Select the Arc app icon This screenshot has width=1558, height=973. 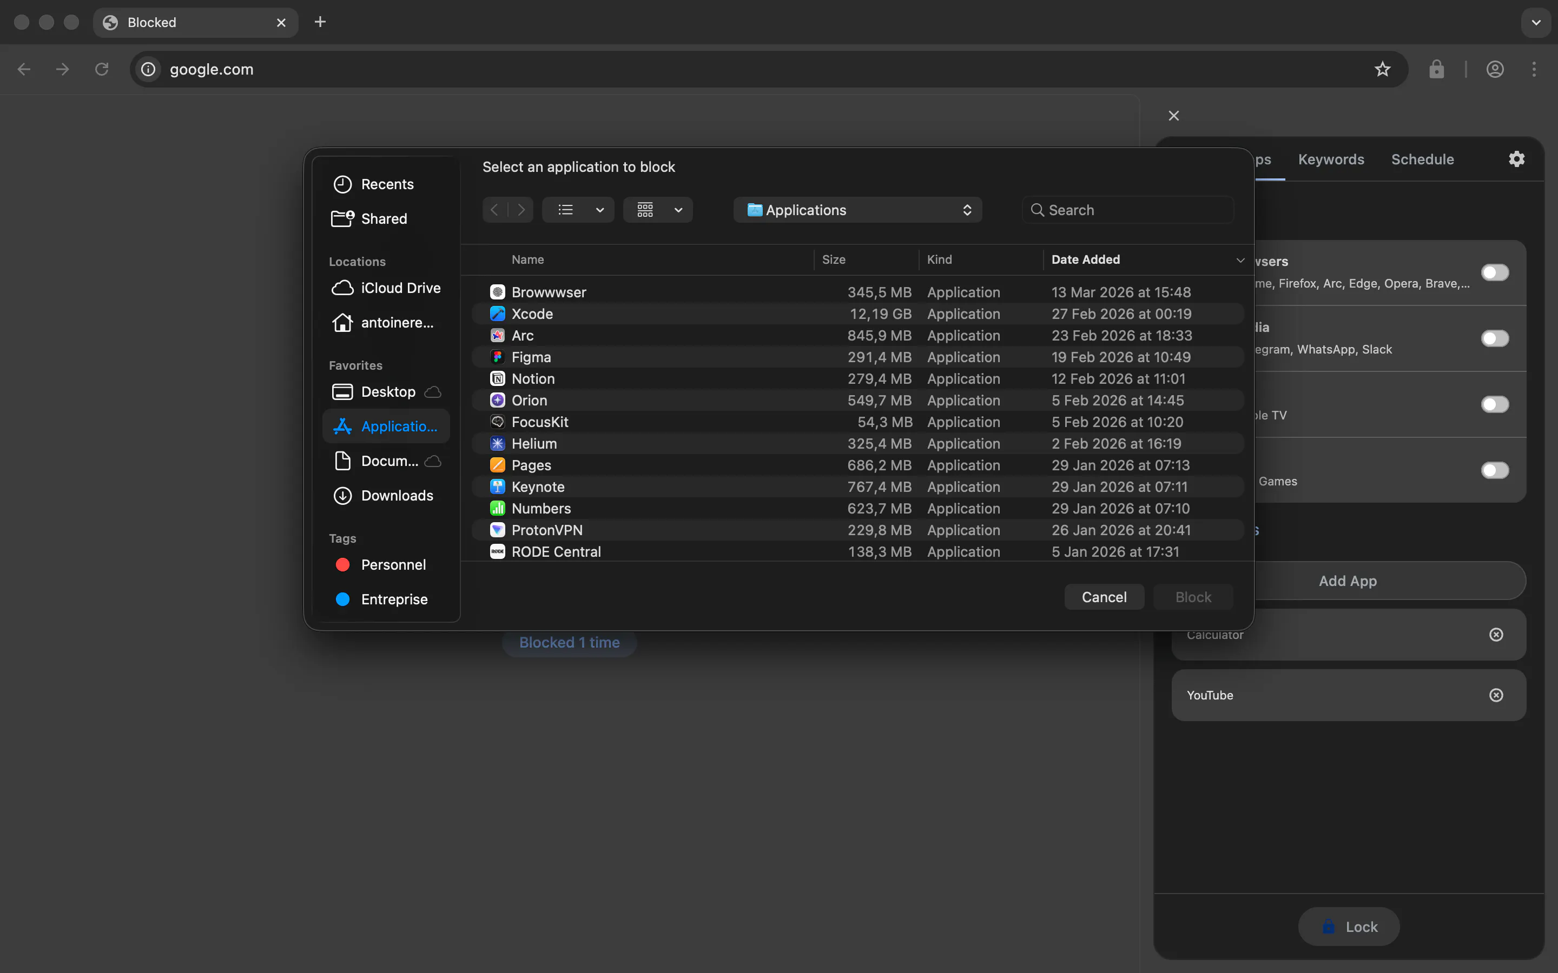click(497, 335)
